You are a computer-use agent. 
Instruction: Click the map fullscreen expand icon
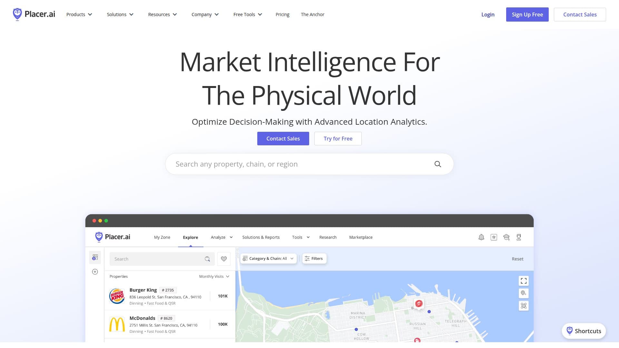(x=524, y=281)
